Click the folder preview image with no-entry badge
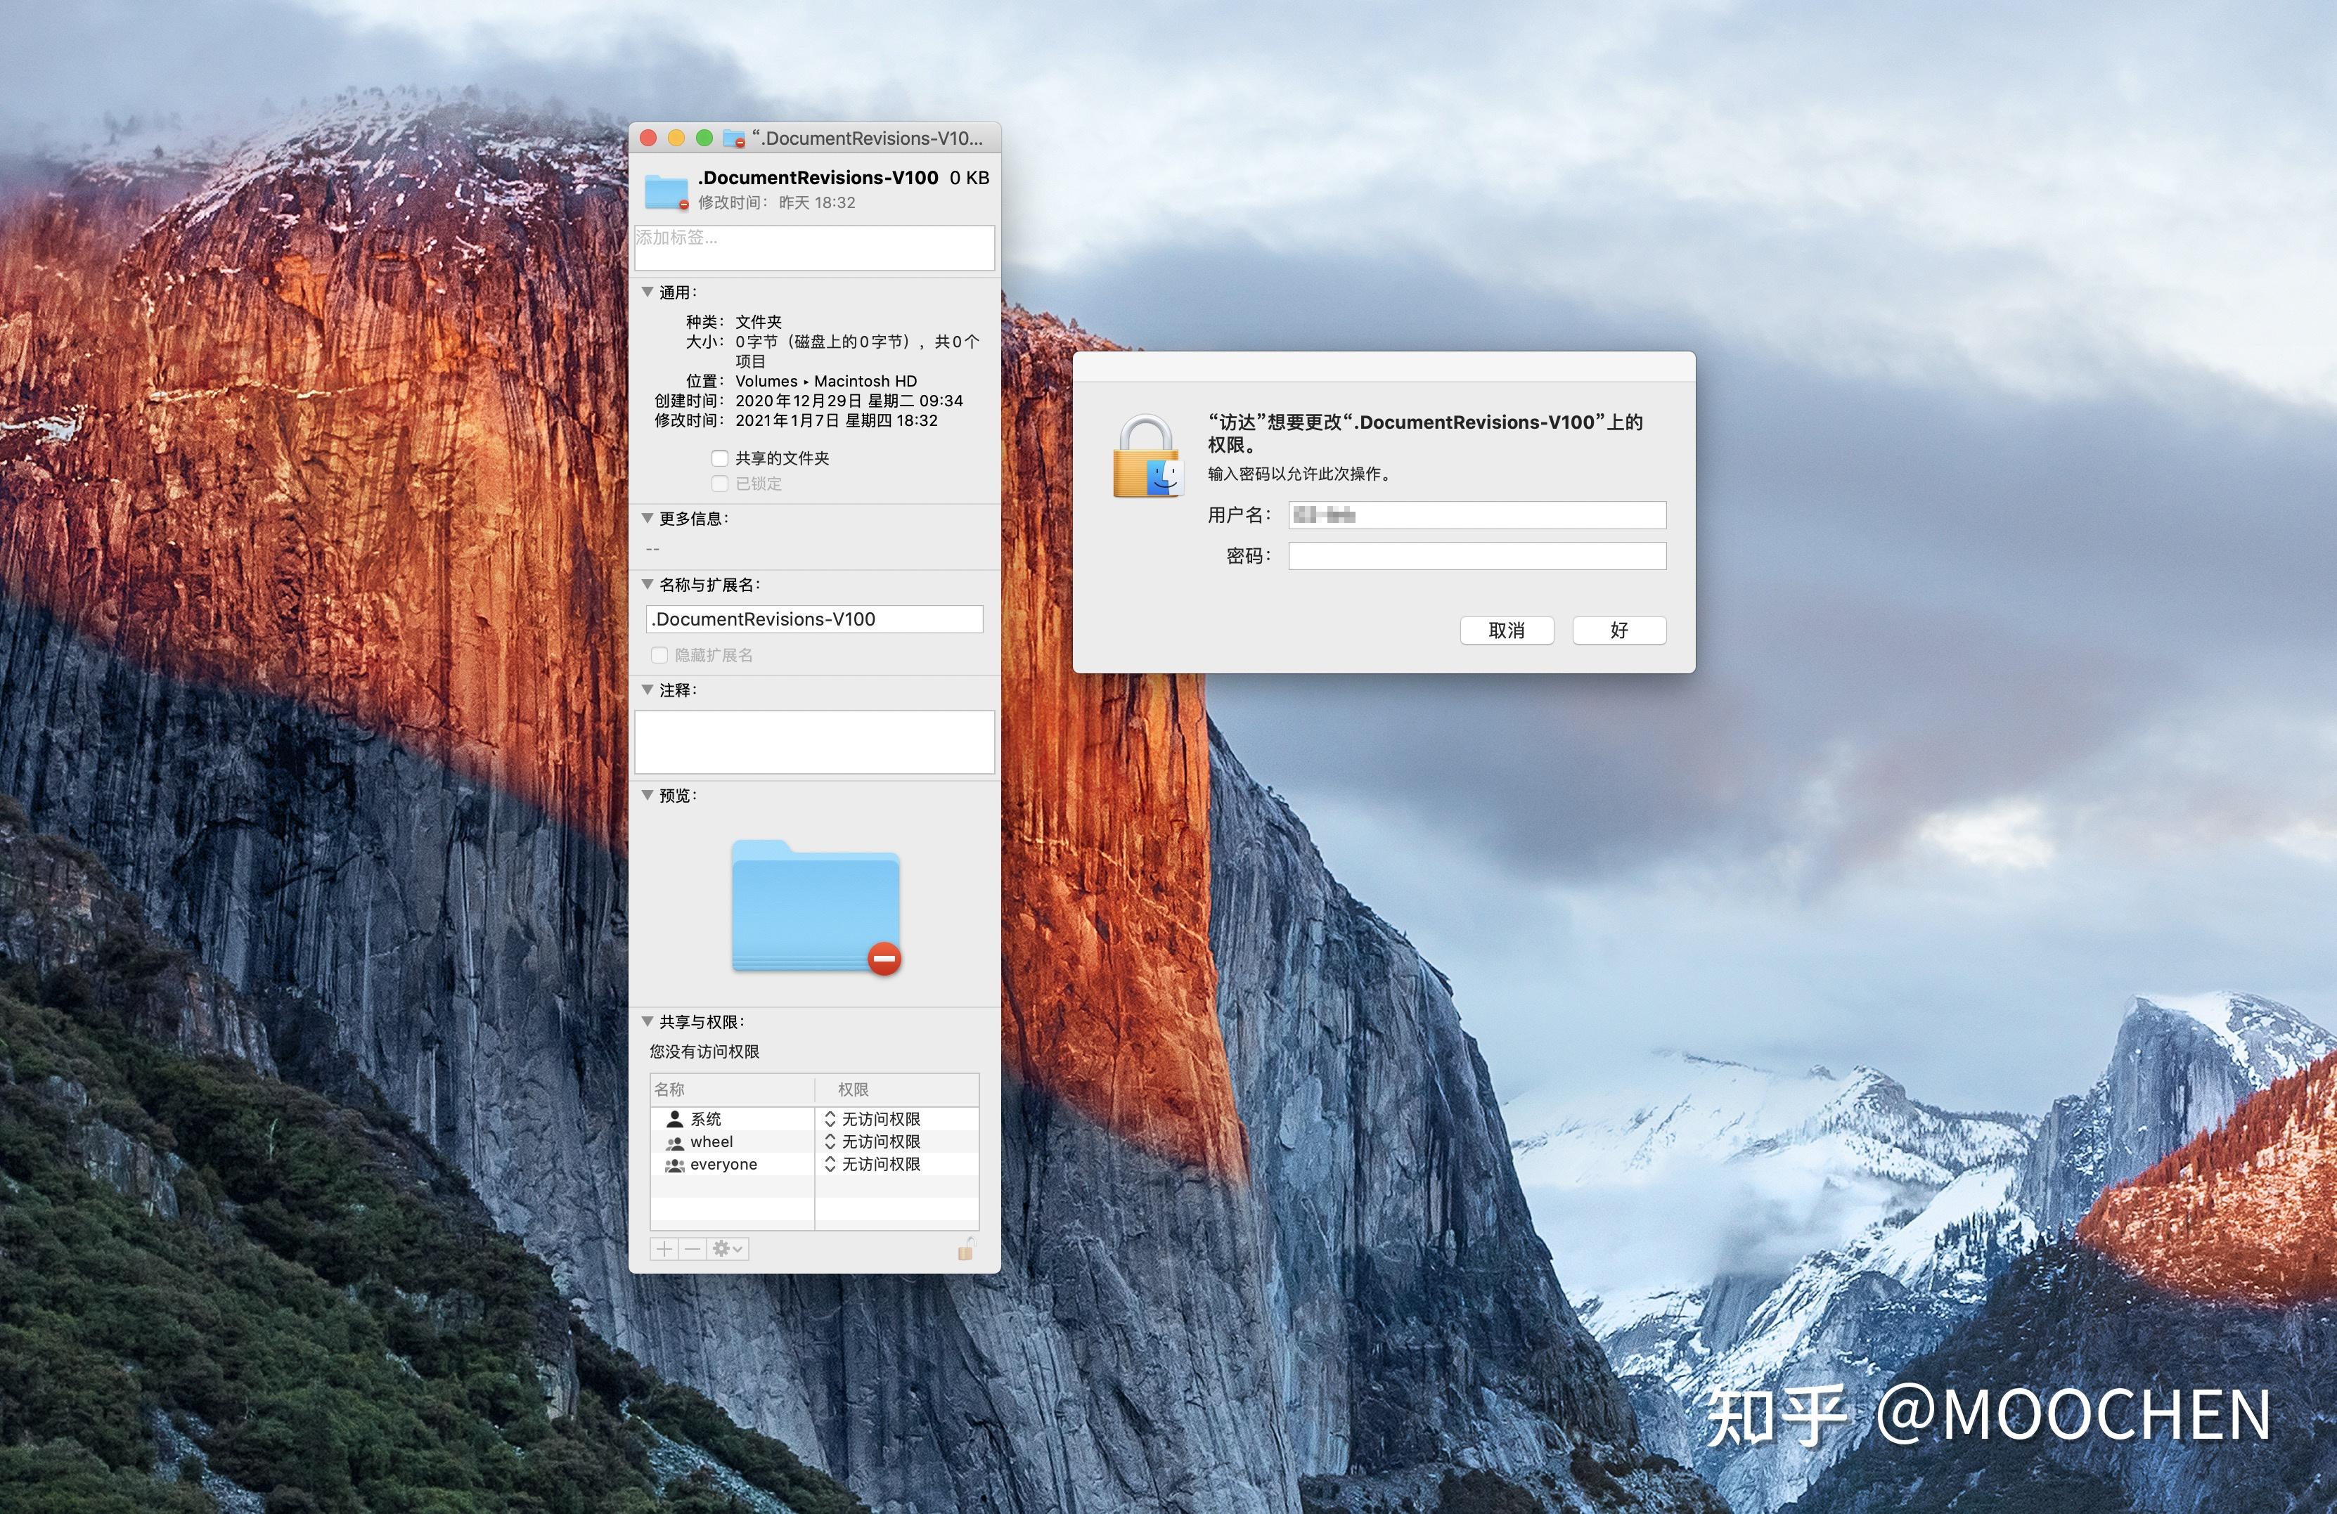 [816, 907]
